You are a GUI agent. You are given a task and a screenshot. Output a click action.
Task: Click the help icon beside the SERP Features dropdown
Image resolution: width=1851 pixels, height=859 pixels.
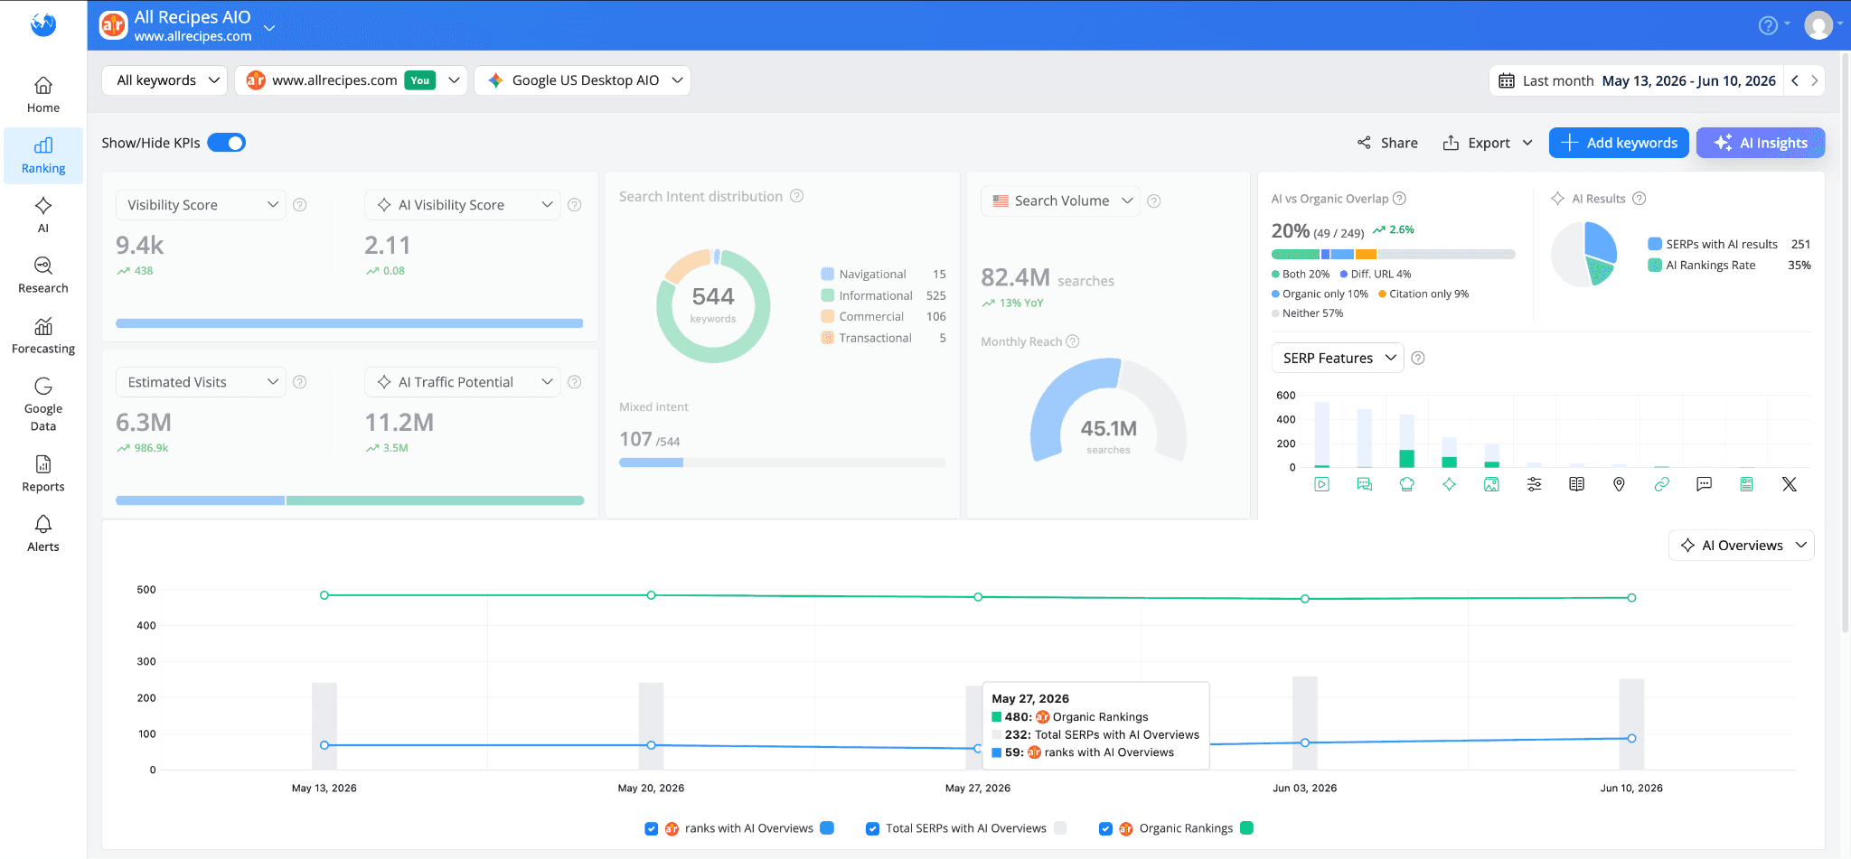[x=1419, y=358]
